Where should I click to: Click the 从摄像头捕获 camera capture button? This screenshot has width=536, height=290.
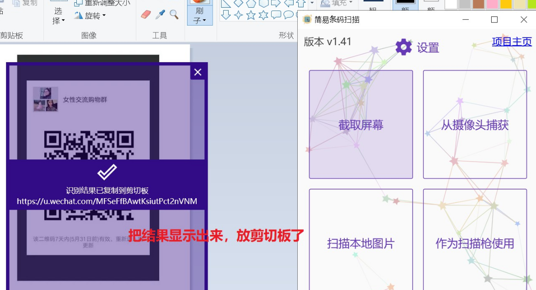pyautogui.click(x=475, y=124)
